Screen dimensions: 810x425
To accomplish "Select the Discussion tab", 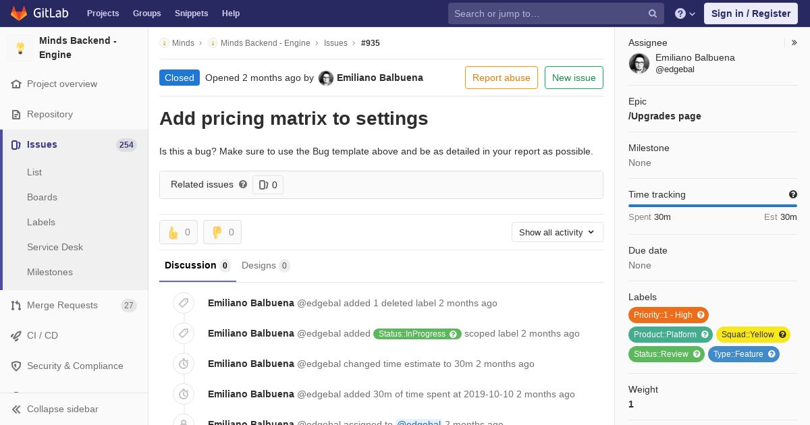I will tap(197, 265).
